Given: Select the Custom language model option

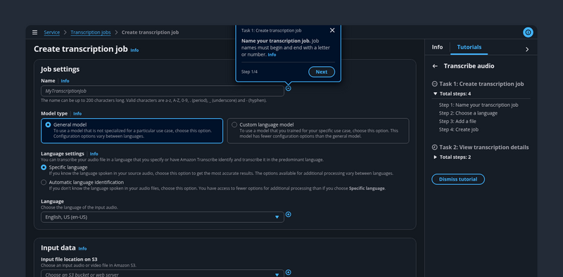Looking at the screenshot, I should tap(318, 131).
